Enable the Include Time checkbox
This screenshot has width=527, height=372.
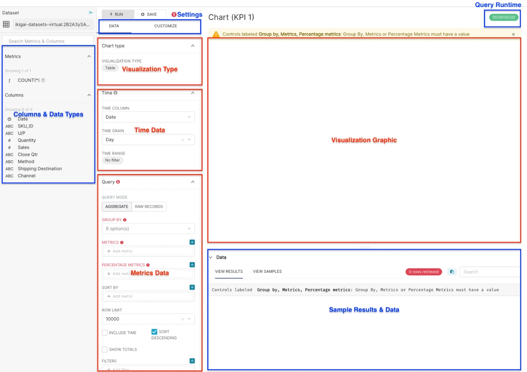[x=105, y=333]
